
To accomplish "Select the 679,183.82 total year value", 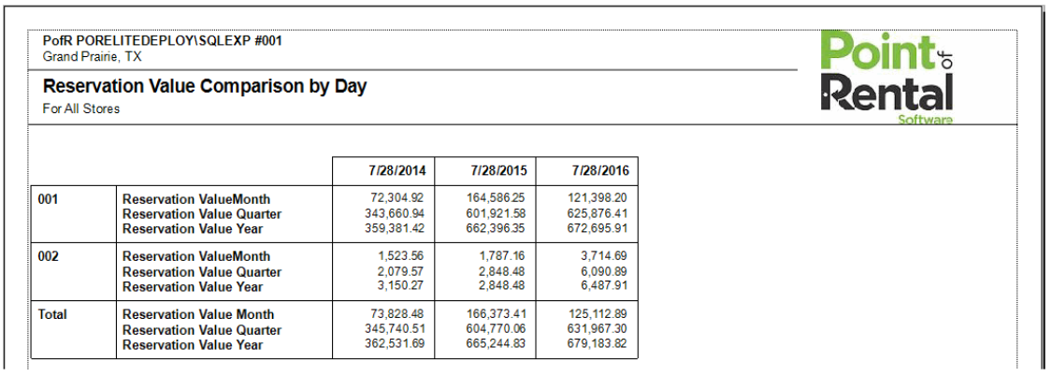I will (x=597, y=345).
